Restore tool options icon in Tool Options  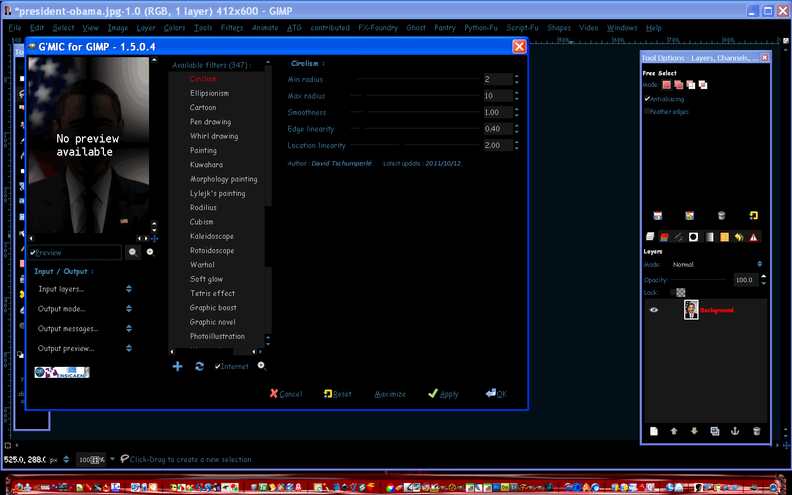coord(690,216)
